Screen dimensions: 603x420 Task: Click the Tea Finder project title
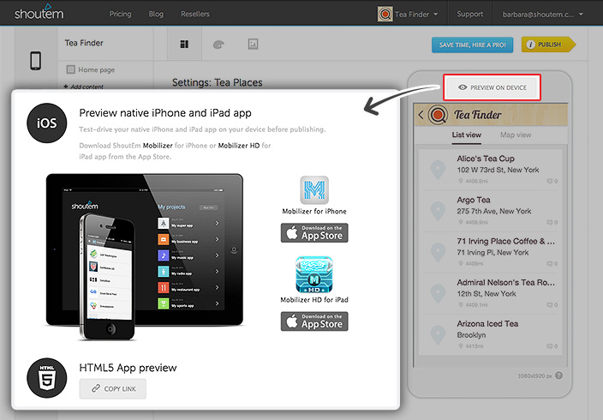[x=84, y=43]
